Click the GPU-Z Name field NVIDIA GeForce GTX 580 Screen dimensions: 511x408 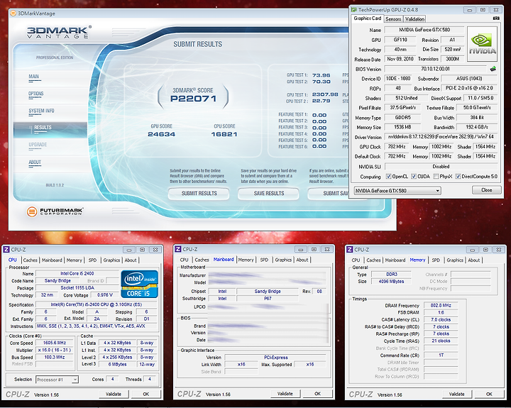tap(424, 30)
